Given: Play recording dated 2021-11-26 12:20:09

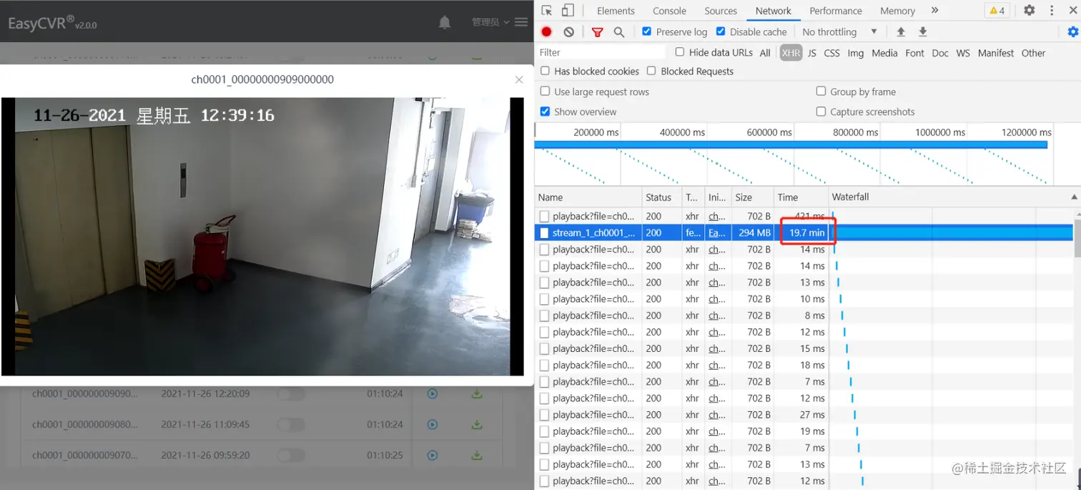Looking at the screenshot, I should click(432, 393).
